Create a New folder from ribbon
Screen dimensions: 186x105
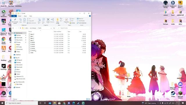58,21
